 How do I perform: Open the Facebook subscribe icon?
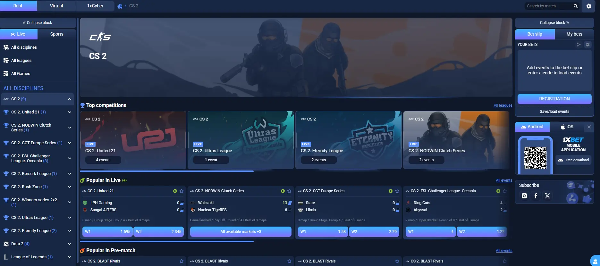pos(536,196)
